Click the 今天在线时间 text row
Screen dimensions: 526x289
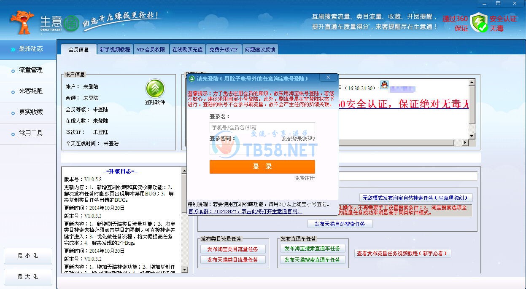pos(92,144)
